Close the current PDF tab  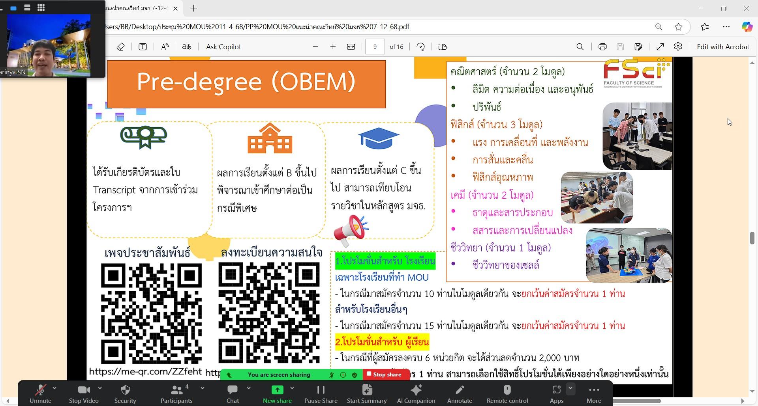176,8
